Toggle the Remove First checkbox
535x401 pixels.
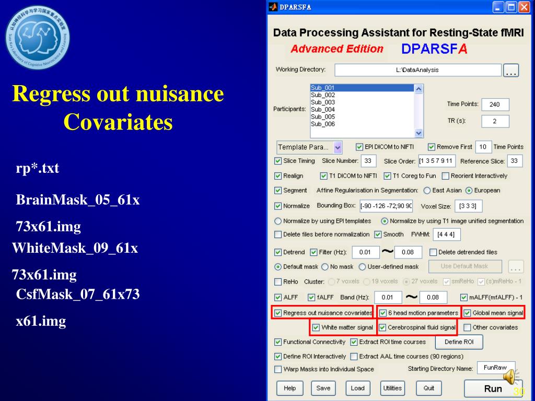tap(431, 147)
